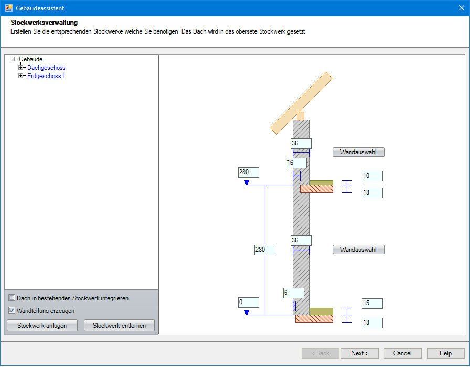Disable the 'Wandteilung erzeugen' checkbox
Screen dimensions: 470x367
[12, 311]
